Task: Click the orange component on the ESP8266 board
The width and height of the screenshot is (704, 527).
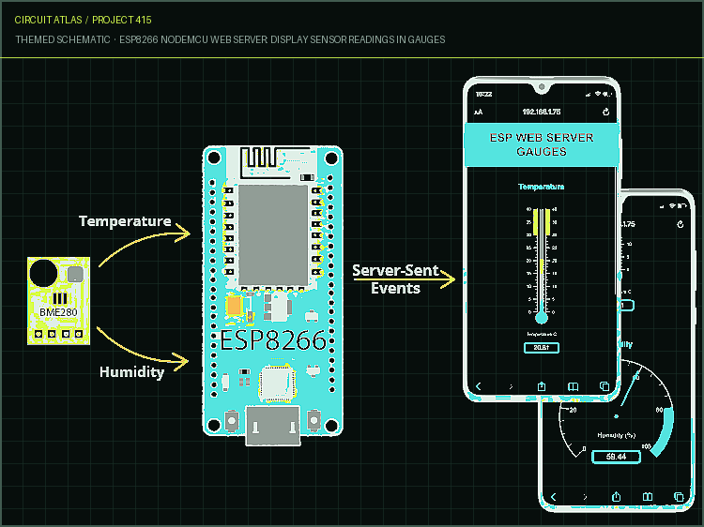Action: point(235,307)
